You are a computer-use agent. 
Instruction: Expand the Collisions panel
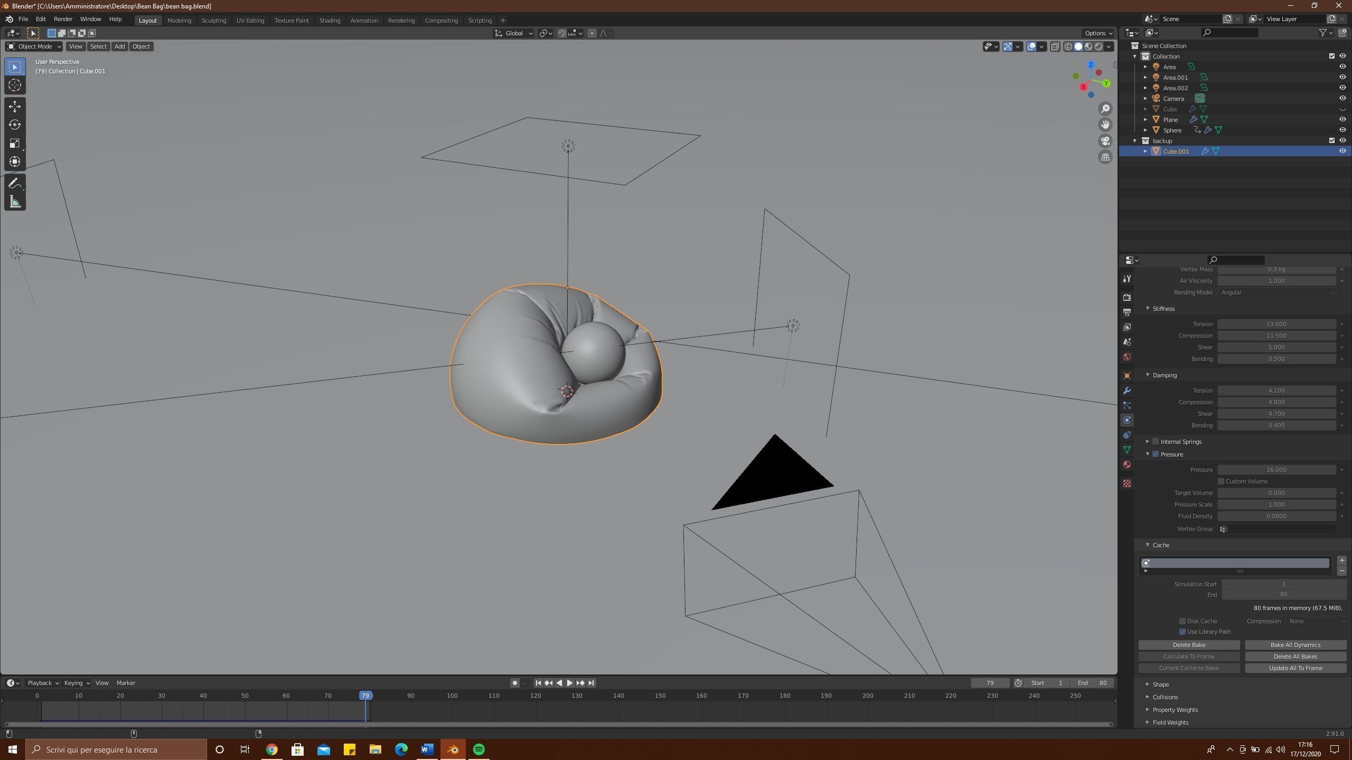point(1165,697)
